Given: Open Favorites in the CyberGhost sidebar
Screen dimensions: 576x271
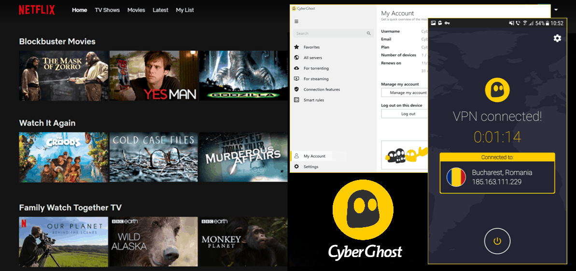Looking at the screenshot, I should click(311, 47).
